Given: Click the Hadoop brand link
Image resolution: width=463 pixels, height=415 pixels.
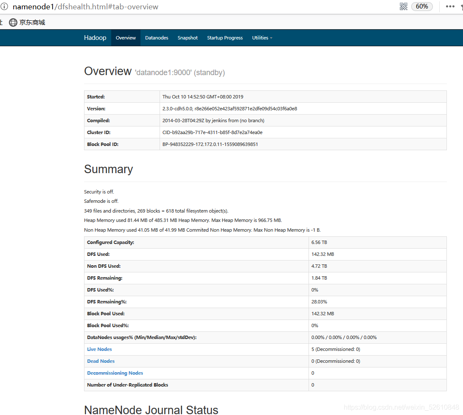Looking at the screenshot, I should click(95, 38).
